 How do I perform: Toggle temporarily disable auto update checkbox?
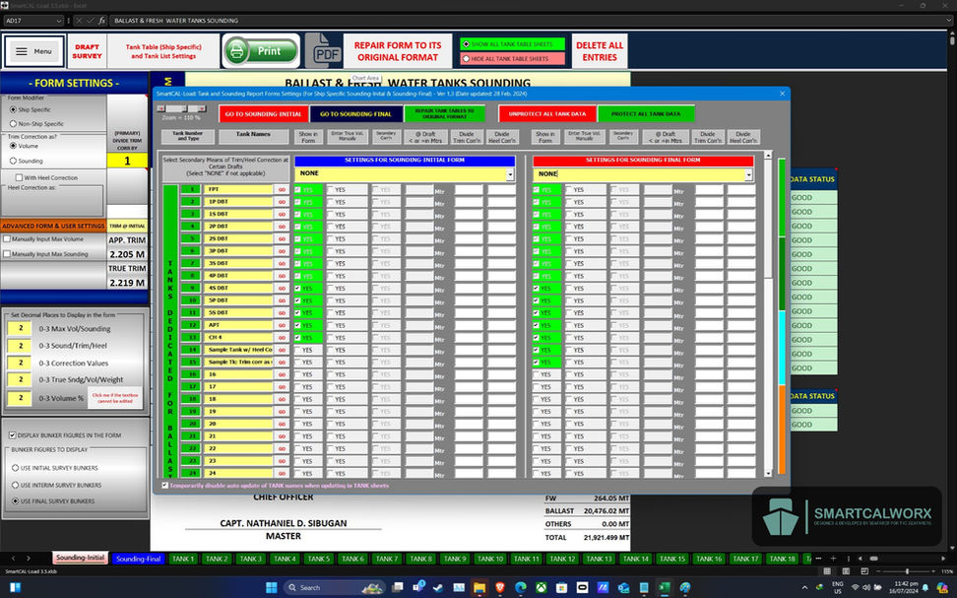[x=164, y=486]
